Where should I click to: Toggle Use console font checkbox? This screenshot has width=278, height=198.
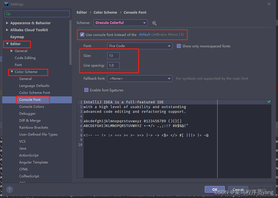click(x=82, y=35)
